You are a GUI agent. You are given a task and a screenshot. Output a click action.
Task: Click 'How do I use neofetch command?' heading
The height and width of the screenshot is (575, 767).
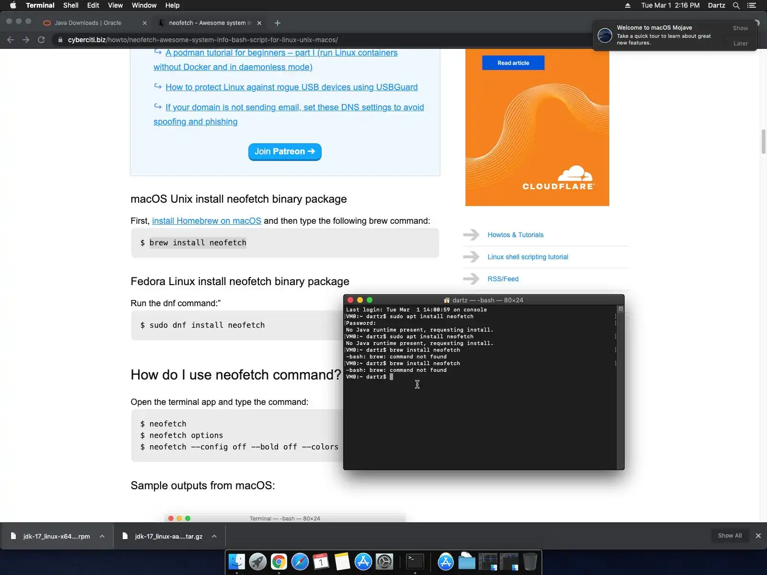click(236, 375)
